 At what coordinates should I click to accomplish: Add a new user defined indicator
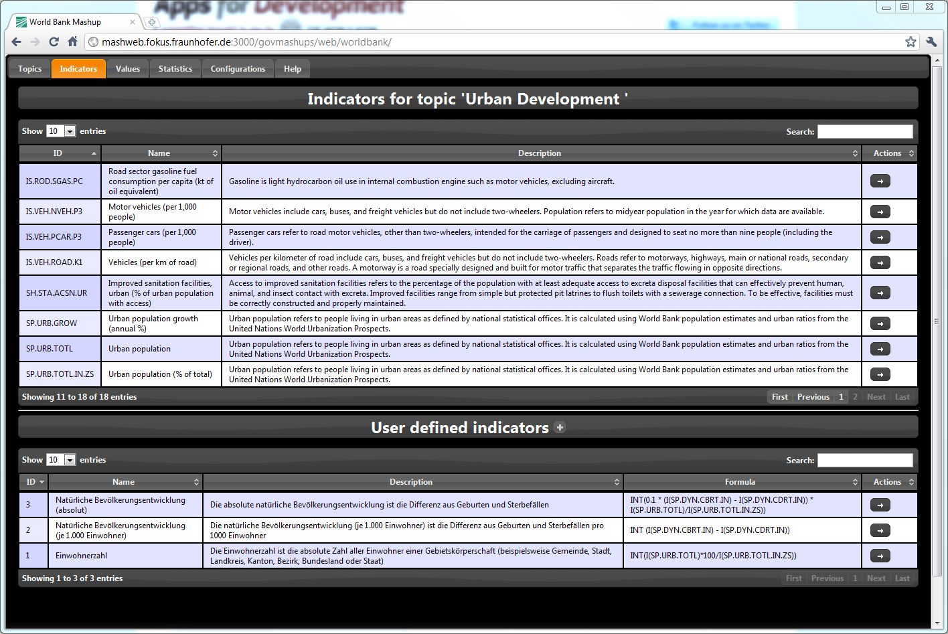[560, 427]
